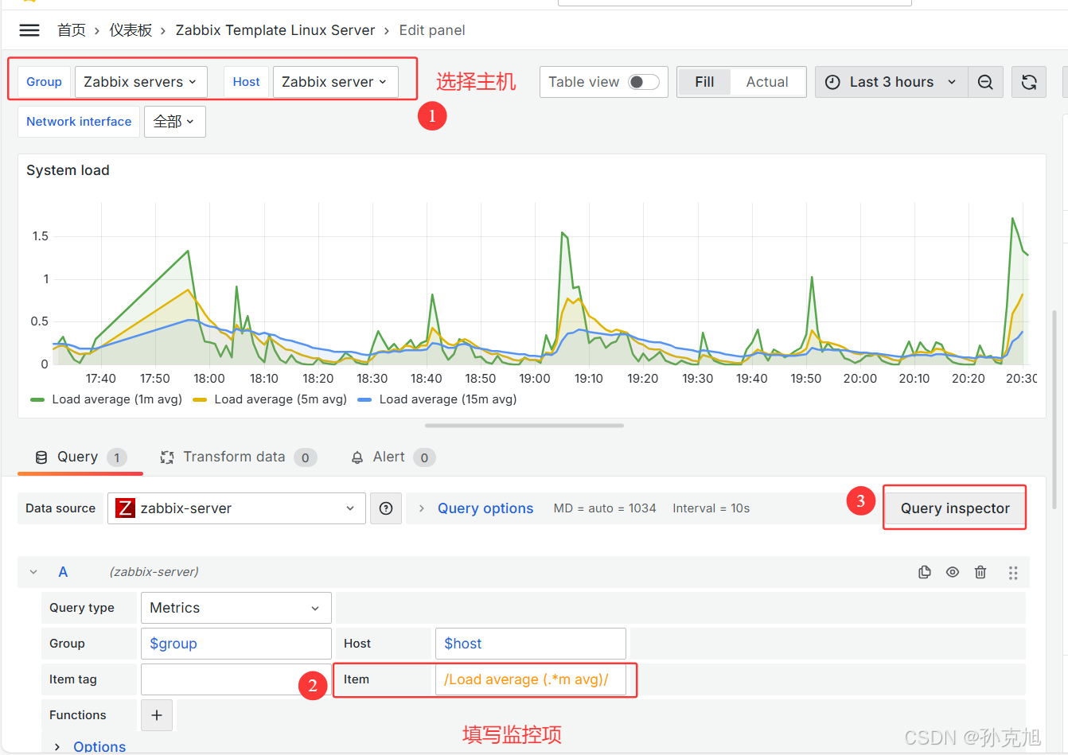Open the hamburger navigation menu
This screenshot has width=1068, height=755.
(x=29, y=30)
